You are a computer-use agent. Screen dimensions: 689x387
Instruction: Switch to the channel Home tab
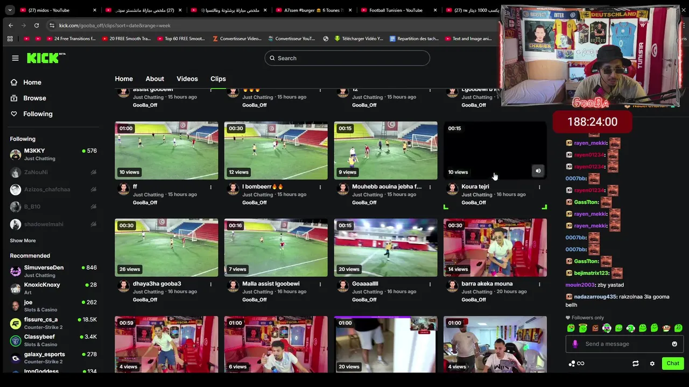(124, 78)
